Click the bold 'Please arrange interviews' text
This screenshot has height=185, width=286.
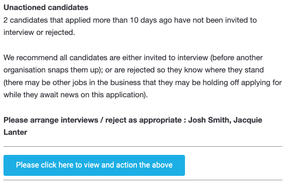point(51,120)
